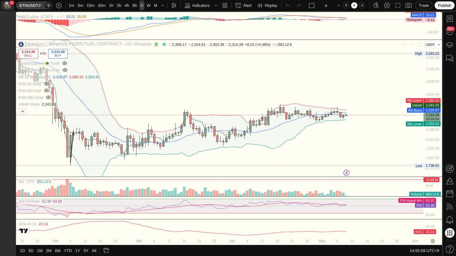Open the Trade panel button
456x256 pixels.
click(x=424, y=5)
